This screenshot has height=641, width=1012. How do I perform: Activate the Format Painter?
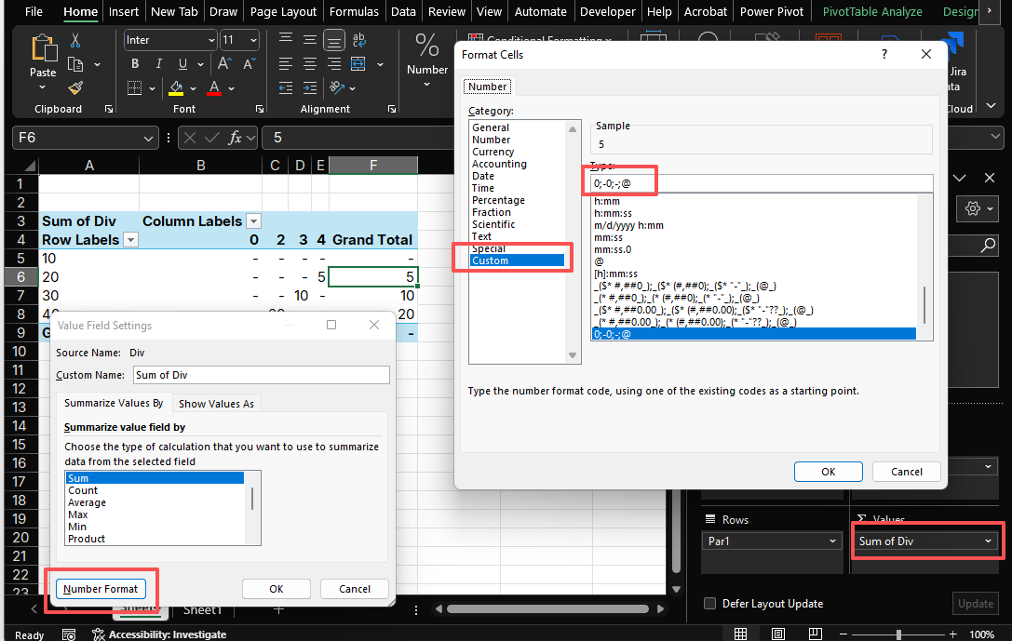coord(75,87)
